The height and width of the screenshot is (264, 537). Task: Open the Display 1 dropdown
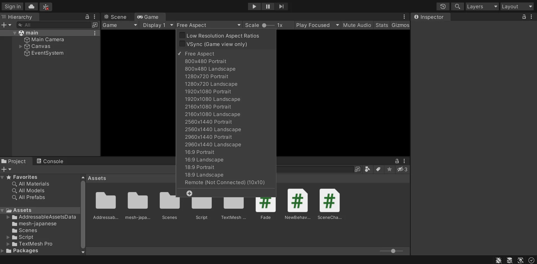pyautogui.click(x=158, y=25)
